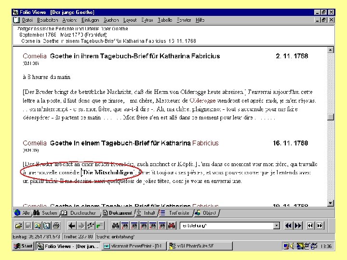Open the Datei menu
347x260 pixels.
coord(27,20)
